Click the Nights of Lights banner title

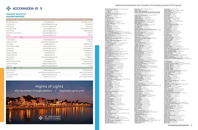tap(49, 86)
